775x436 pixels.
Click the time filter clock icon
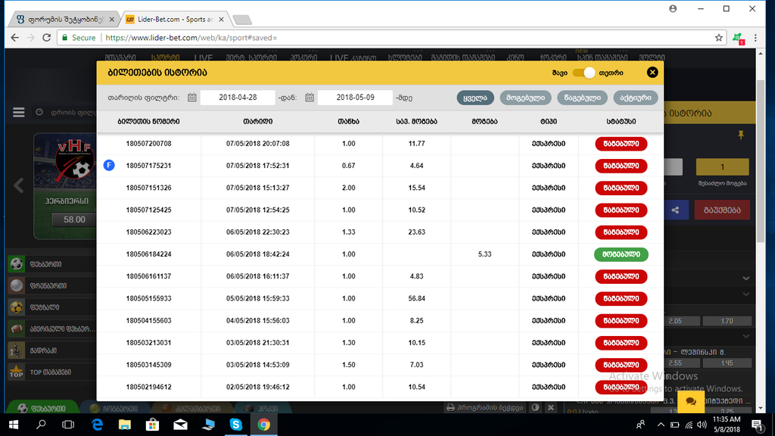coord(39,112)
